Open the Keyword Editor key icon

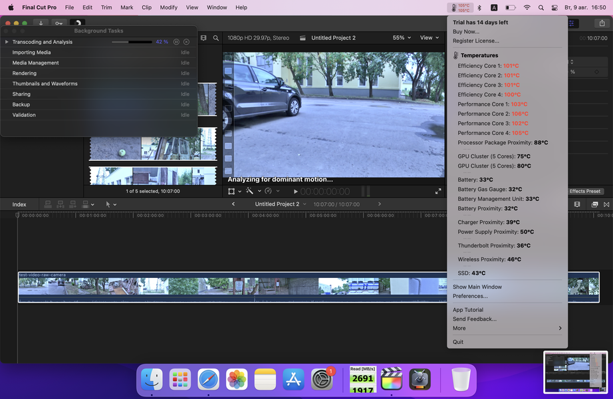click(x=60, y=23)
